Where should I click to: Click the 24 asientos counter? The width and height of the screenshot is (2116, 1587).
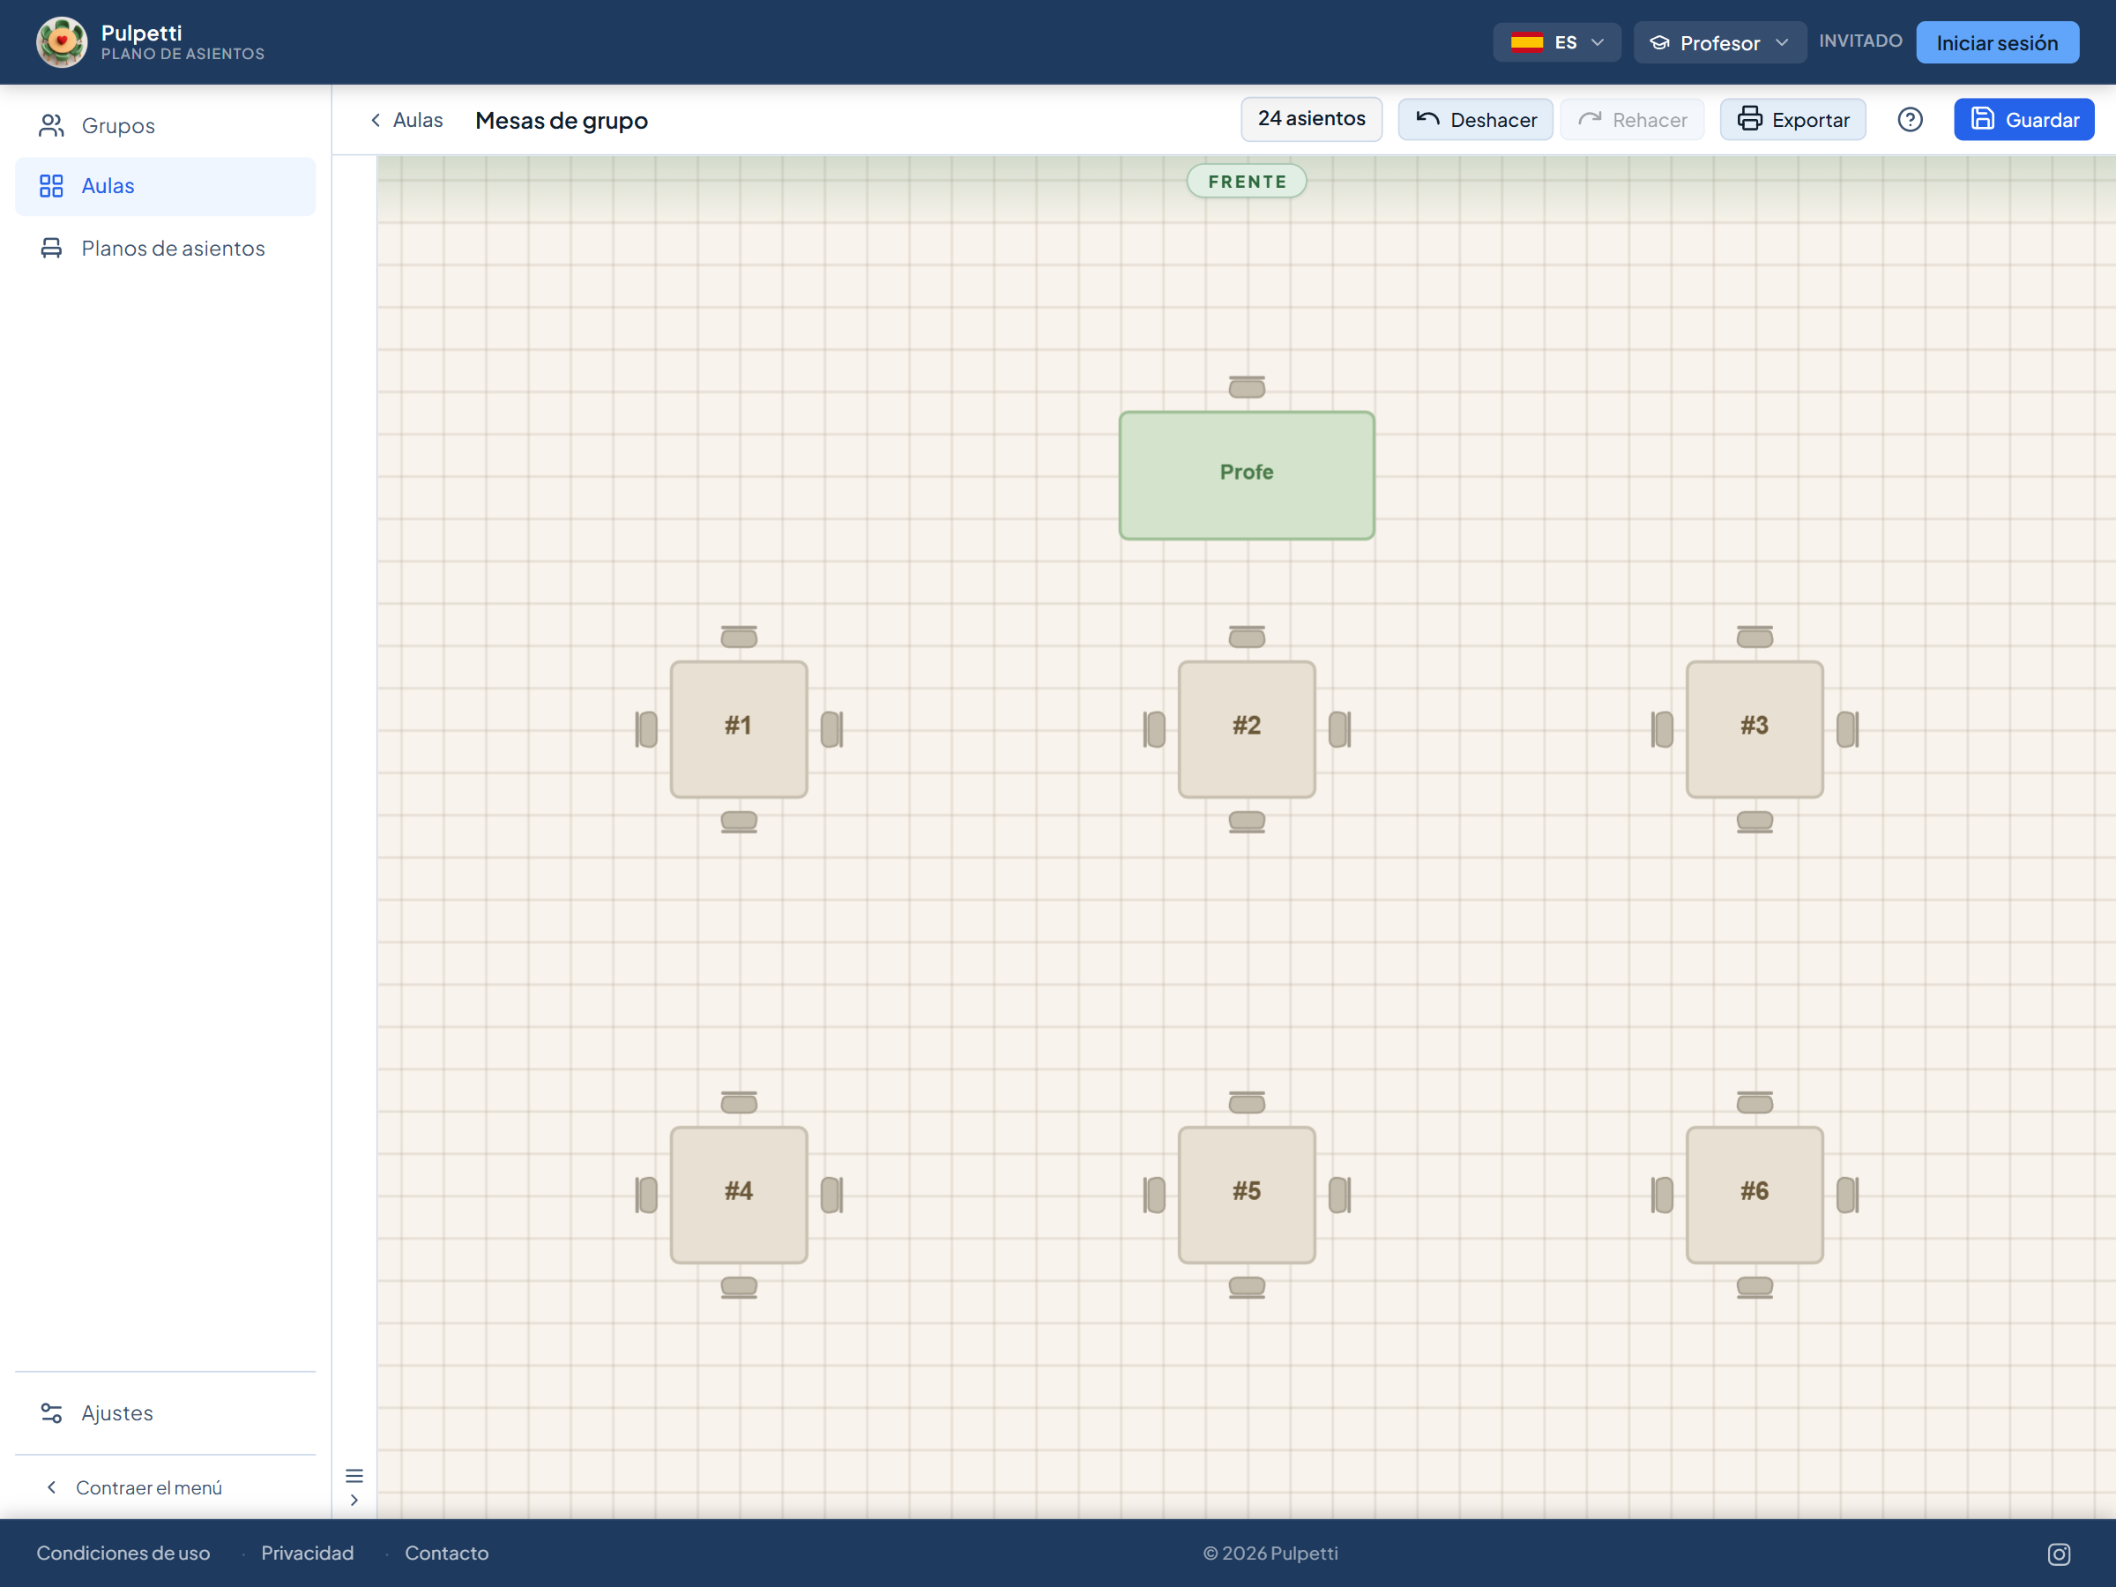[x=1312, y=119]
